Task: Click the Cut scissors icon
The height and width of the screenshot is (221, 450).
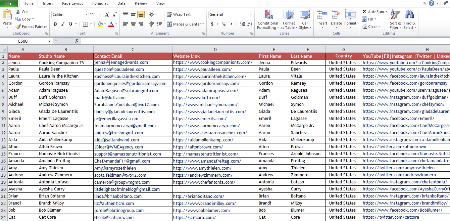Action: point(18,12)
